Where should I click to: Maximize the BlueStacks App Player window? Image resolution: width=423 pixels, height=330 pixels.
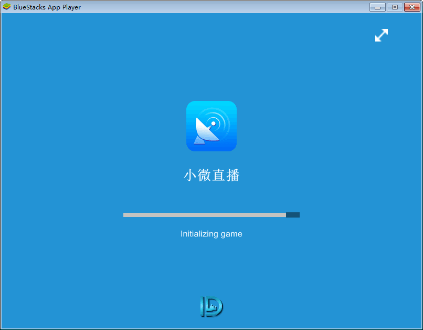point(394,7)
